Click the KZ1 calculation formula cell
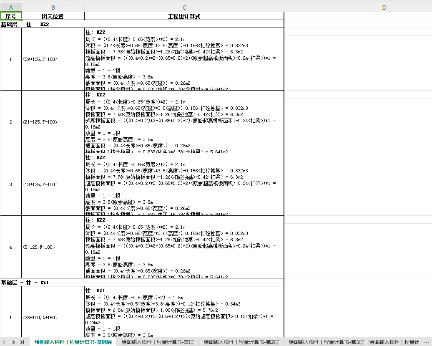 click(x=184, y=312)
